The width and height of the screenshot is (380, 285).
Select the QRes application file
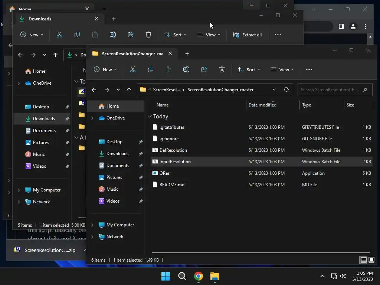[x=164, y=173]
